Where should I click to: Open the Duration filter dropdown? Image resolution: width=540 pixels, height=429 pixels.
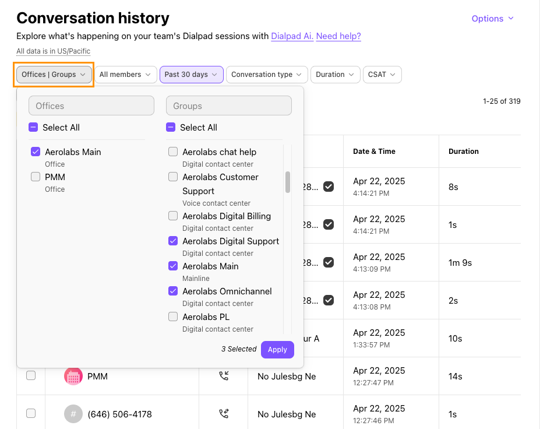(336, 75)
